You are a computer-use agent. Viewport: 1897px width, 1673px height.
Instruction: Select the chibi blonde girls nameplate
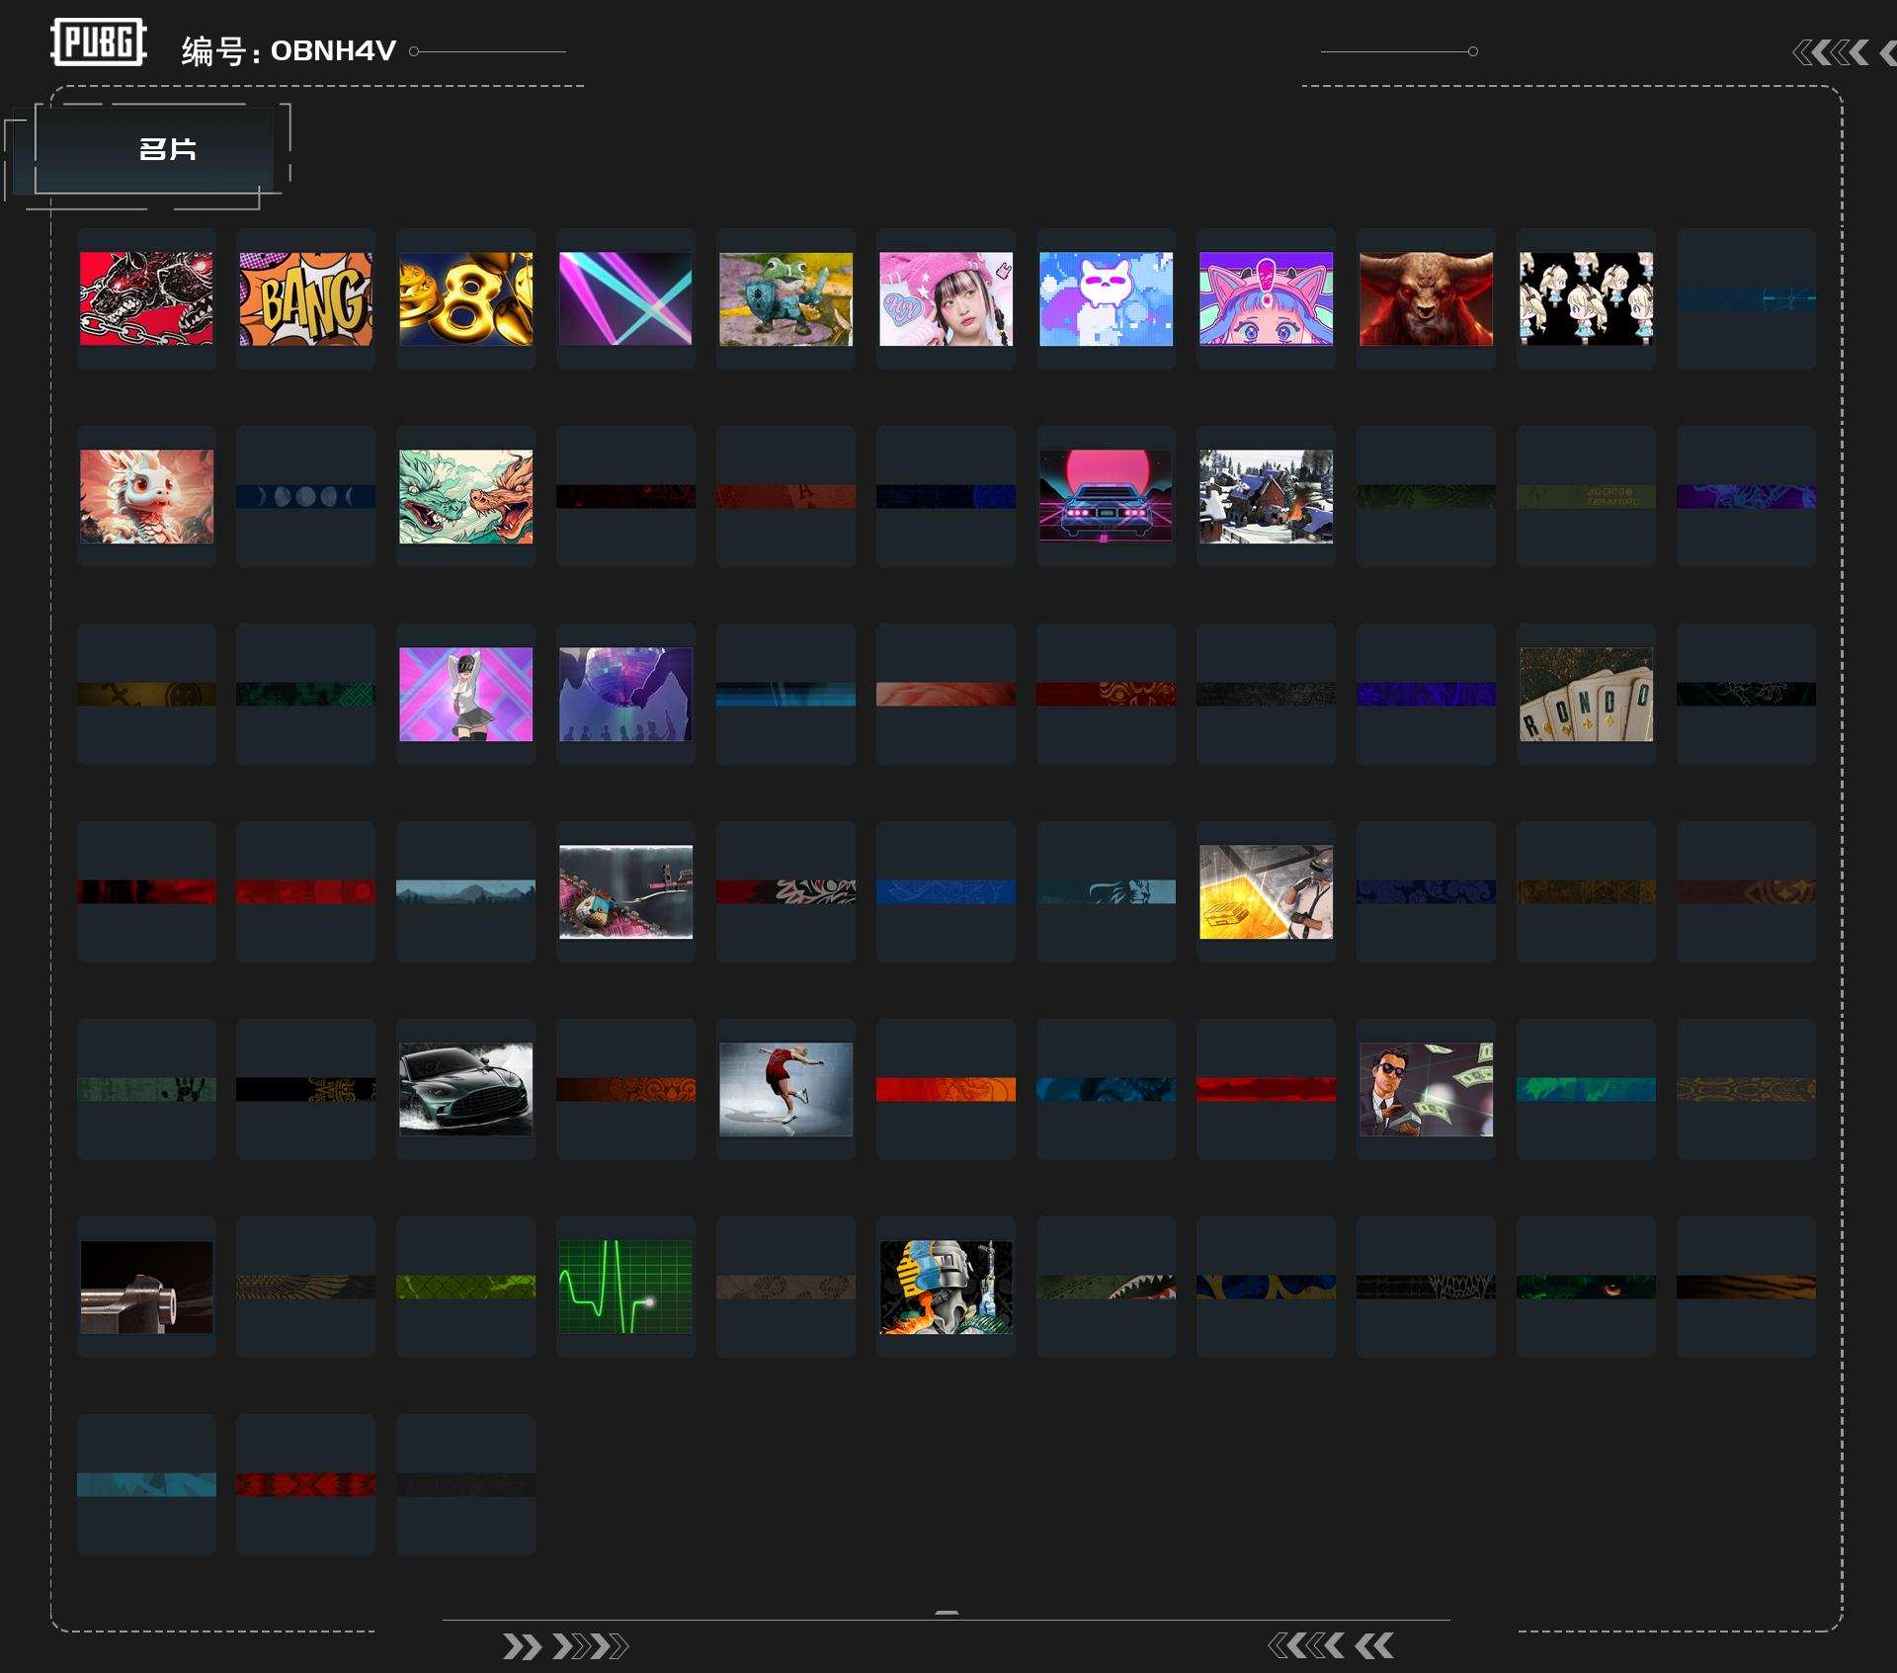point(1587,298)
